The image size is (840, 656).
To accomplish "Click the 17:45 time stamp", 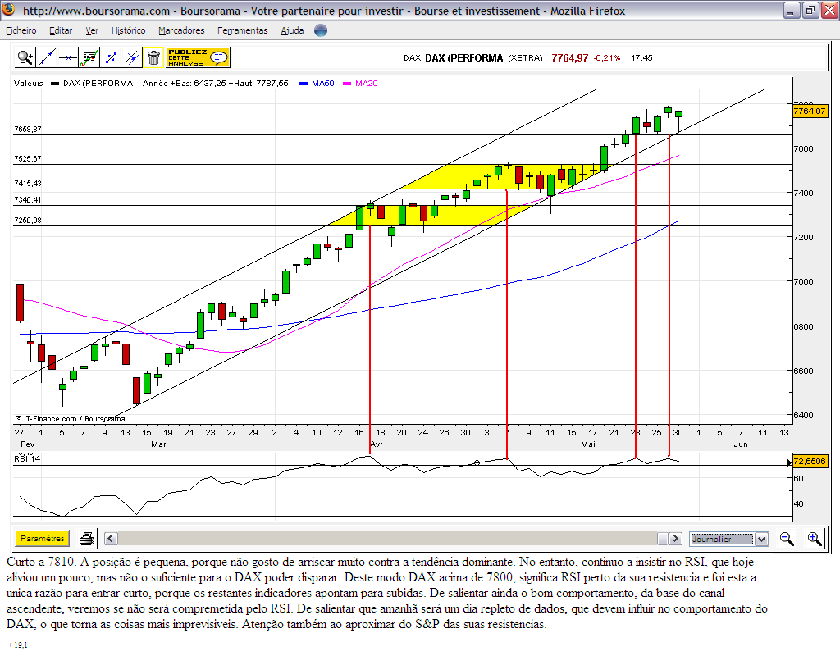I will pyautogui.click(x=641, y=58).
